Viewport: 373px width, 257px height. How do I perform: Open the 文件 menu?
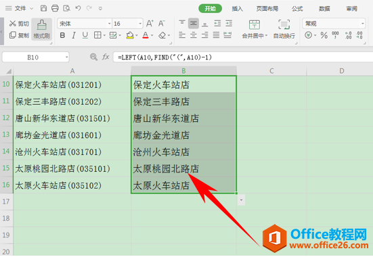20,9
